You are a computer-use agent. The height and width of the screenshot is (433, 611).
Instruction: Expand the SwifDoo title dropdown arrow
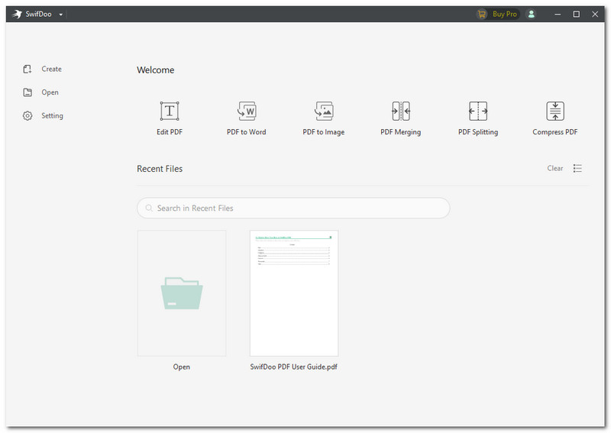tap(60, 15)
